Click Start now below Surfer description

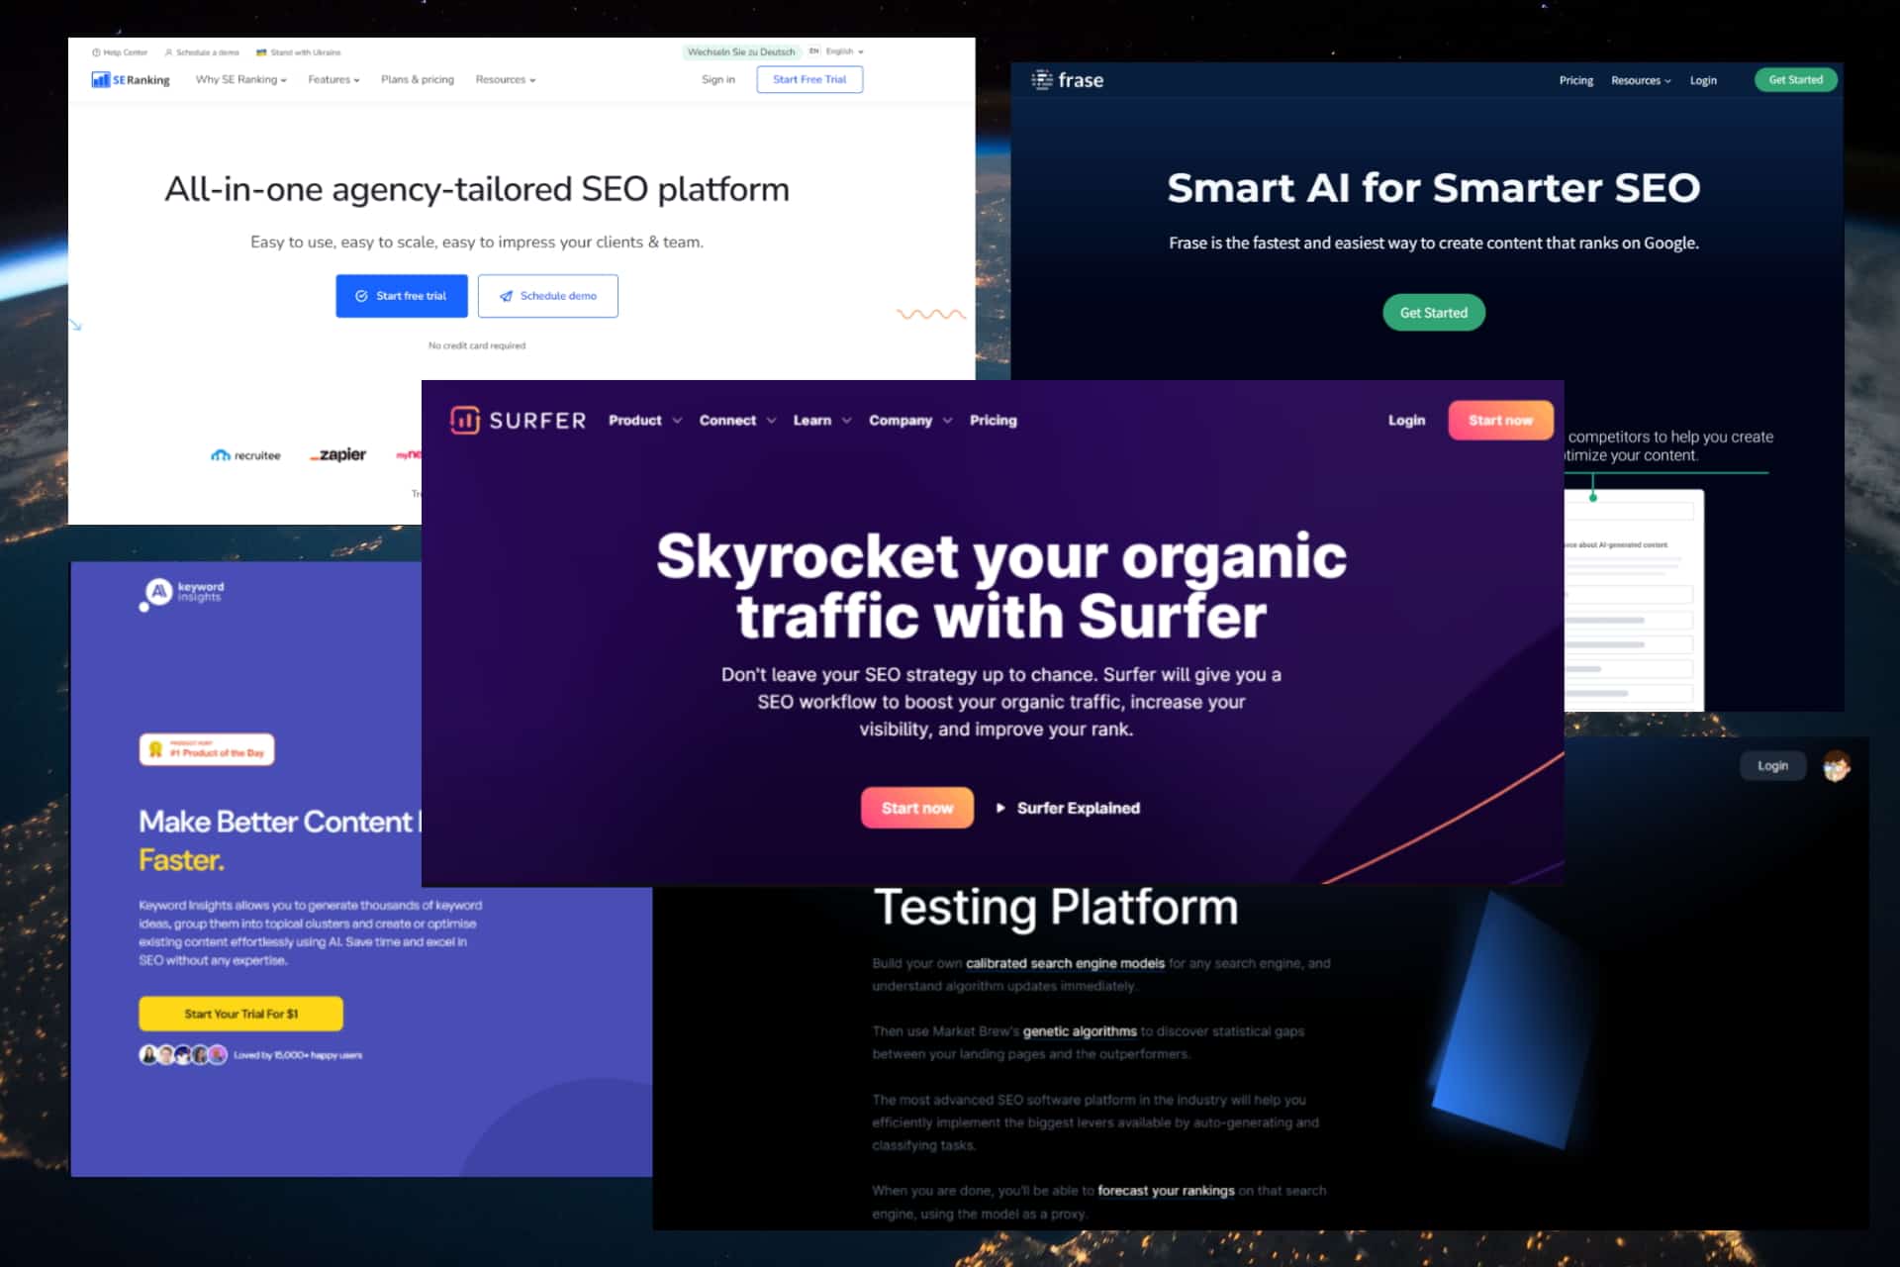917,809
